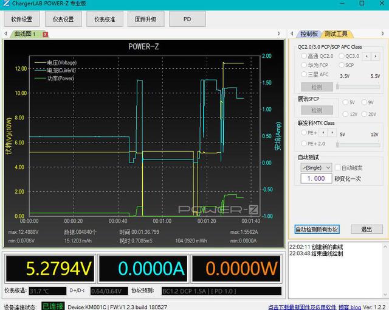
Task: Click the 点击下载最新固件及应用软件 download link
Action: coord(302,308)
